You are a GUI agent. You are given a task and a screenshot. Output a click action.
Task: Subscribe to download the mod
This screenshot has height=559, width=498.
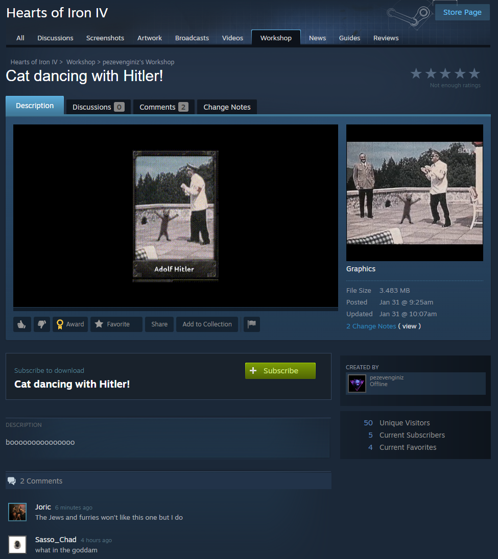(280, 371)
